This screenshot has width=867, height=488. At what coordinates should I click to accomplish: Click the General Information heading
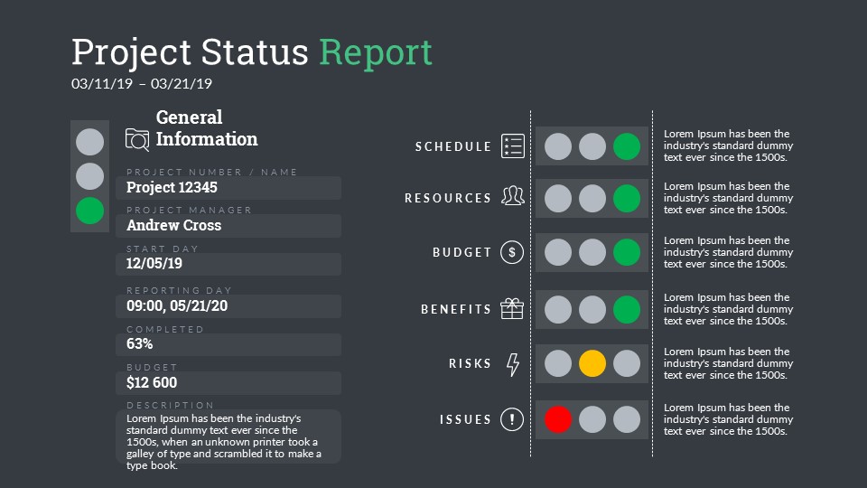click(x=206, y=128)
